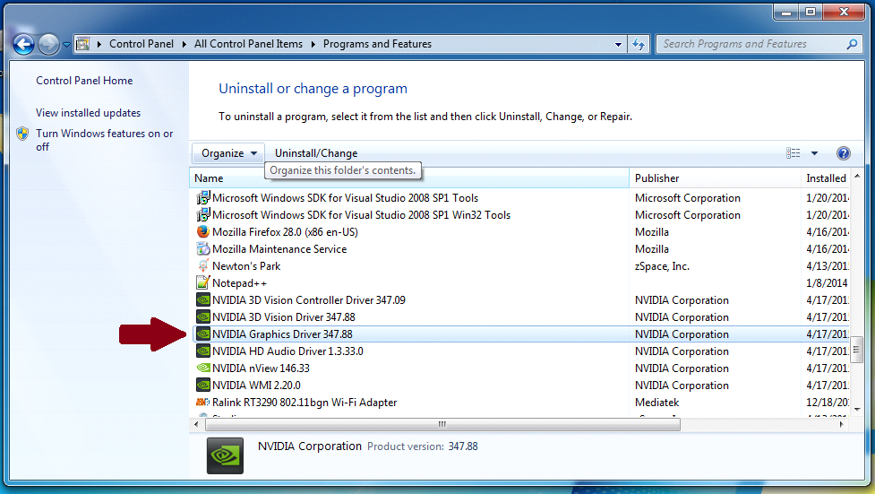Open View installed updates link
This screenshot has width=875, height=494.
88,113
